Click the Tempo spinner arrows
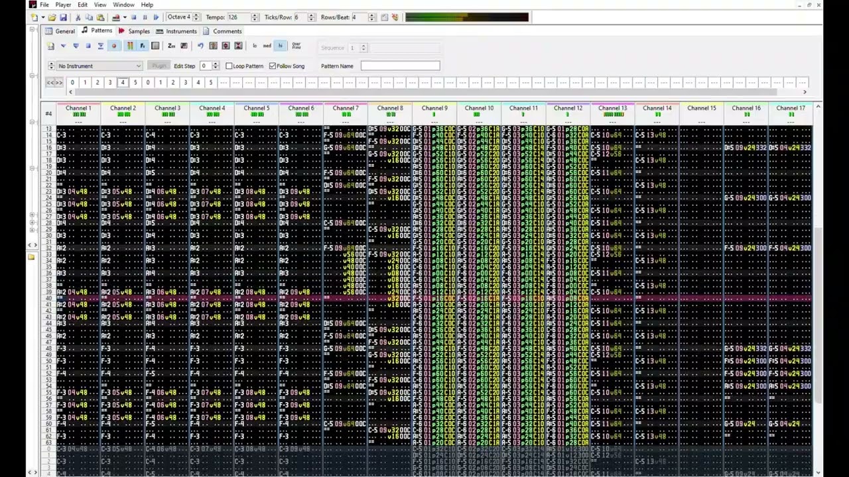849x477 pixels. pyautogui.click(x=255, y=17)
